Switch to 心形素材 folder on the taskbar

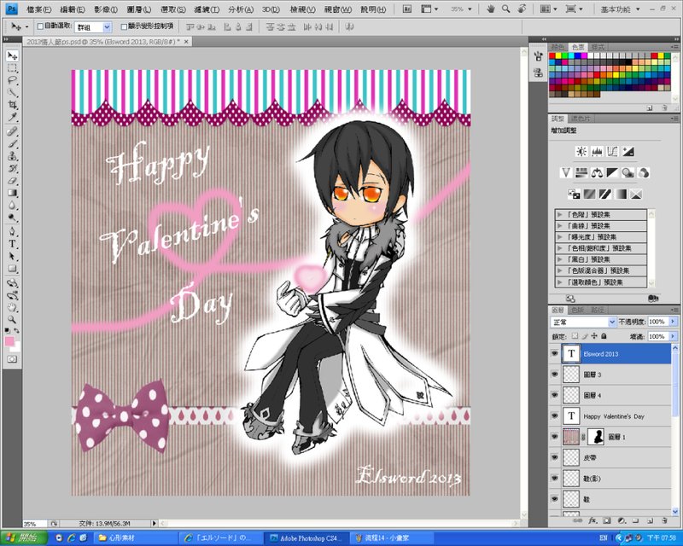point(136,537)
